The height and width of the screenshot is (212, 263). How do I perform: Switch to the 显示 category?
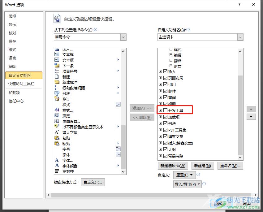tap(12, 24)
